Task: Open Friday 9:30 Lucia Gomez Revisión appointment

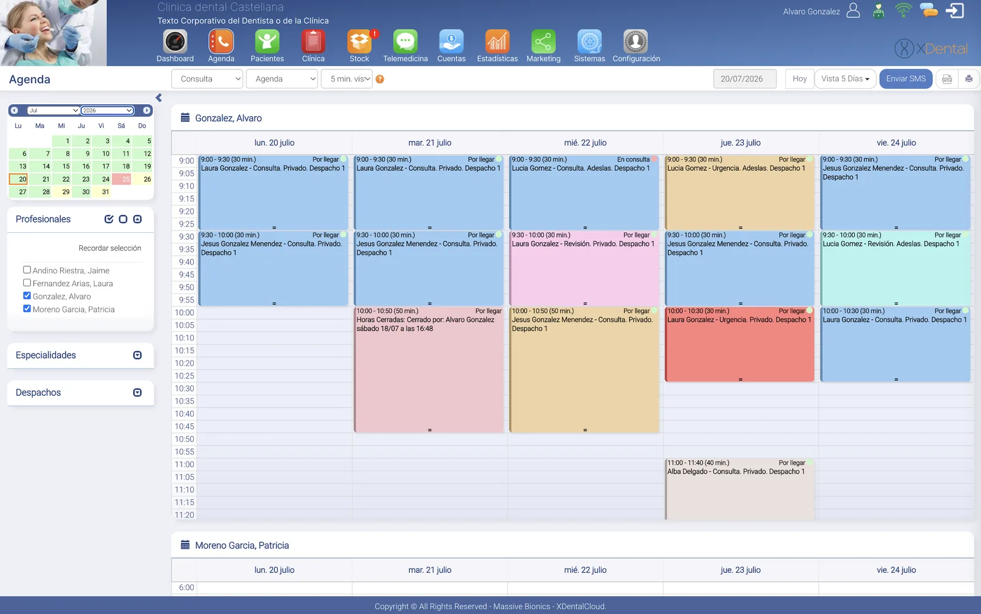Action: pos(896,269)
